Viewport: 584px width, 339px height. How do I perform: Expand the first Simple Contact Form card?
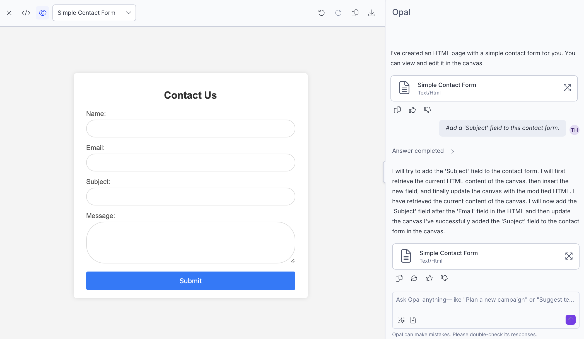(x=567, y=88)
